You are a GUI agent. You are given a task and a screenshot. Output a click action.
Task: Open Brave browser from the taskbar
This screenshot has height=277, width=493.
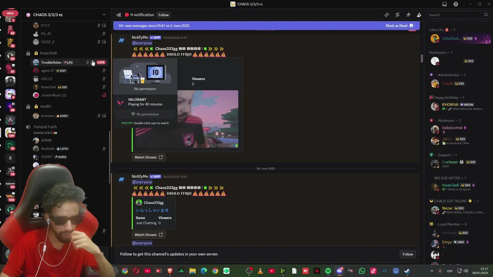(x=170, y=271)
